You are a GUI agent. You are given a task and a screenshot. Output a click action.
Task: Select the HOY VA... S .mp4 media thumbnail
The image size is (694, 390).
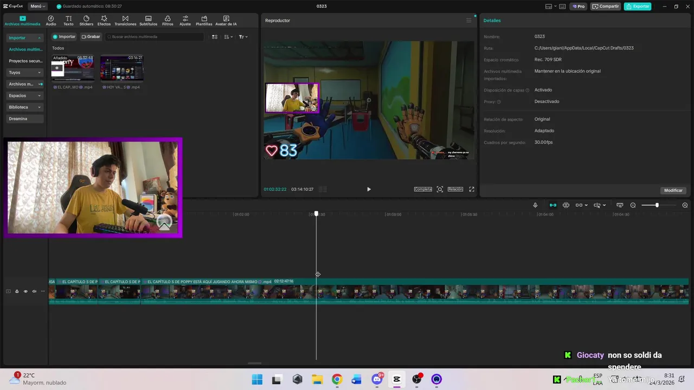[122, 68]
